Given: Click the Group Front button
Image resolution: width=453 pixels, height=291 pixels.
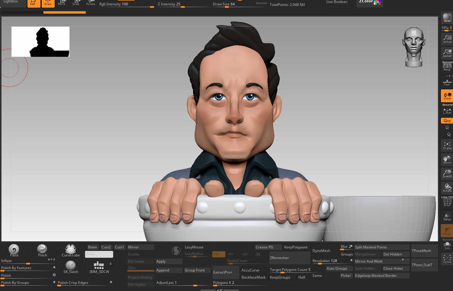Looking at the screenshot, I should click(197, 270).
